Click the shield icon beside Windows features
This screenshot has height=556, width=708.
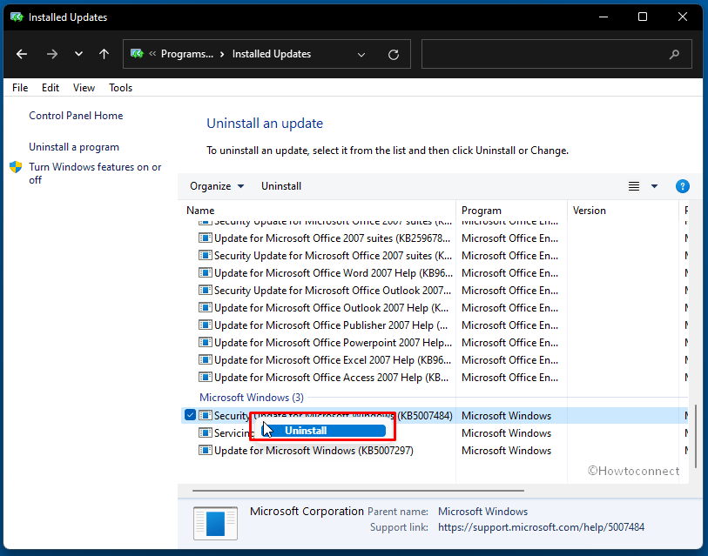[16, 167]
